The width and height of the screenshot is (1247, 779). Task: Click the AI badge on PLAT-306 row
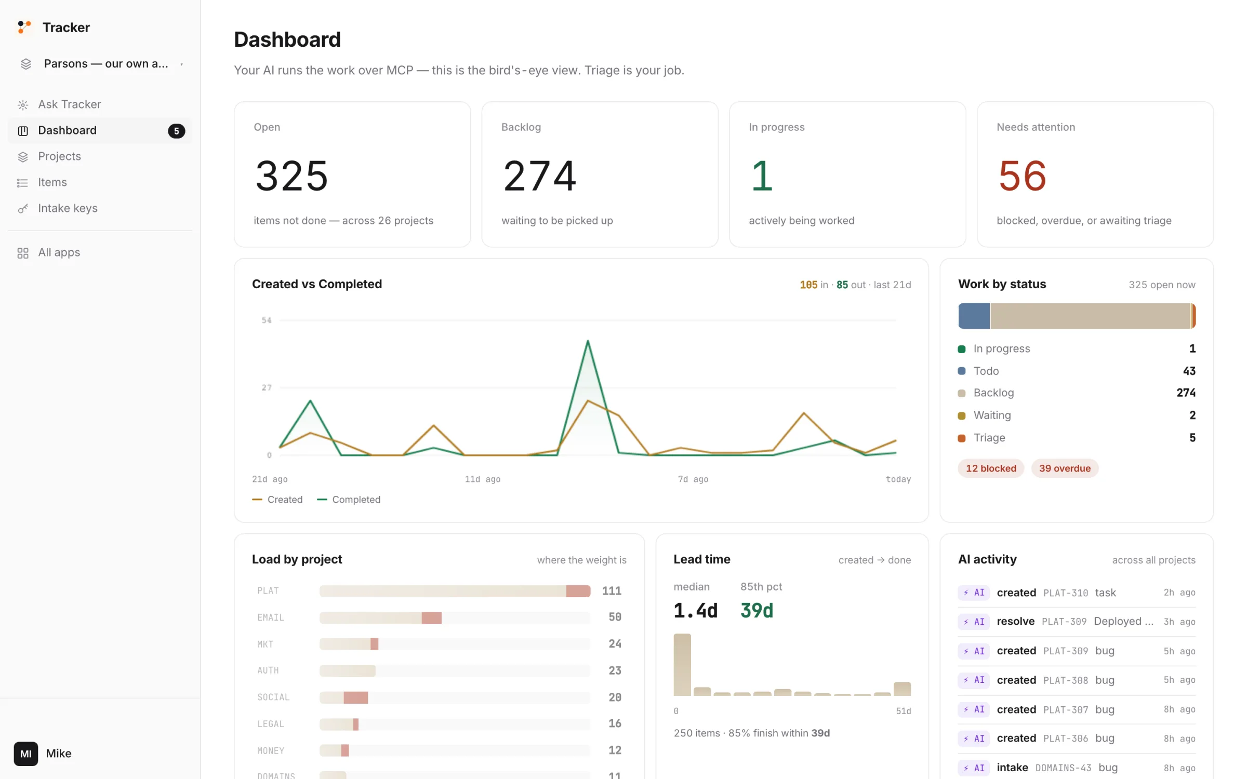click(974, 738)
